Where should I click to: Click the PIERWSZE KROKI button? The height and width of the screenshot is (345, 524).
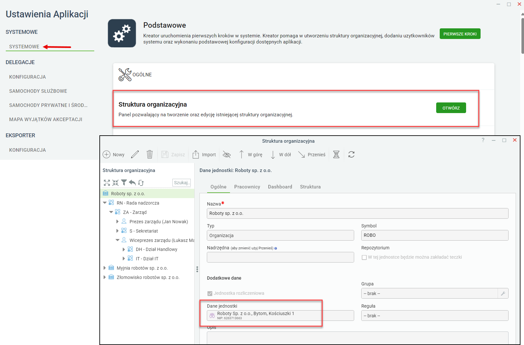[x=460, y=34]
